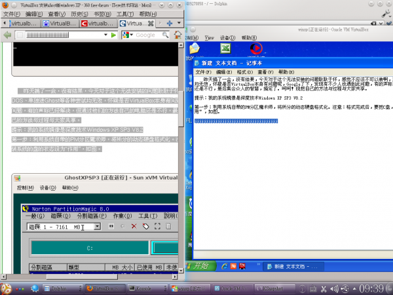Open the PartitionMagic disk selection dropdown
Image resolution: width=393 pixels, height=295 pixels.
(x=97, y=227)
